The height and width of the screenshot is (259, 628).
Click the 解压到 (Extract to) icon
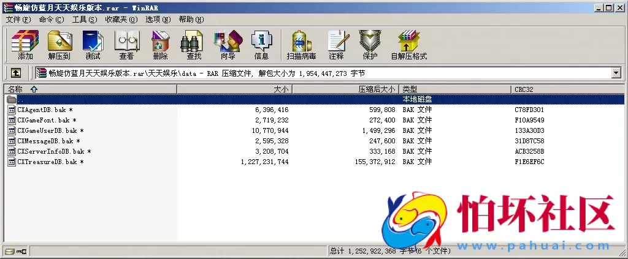pos(59,44)
